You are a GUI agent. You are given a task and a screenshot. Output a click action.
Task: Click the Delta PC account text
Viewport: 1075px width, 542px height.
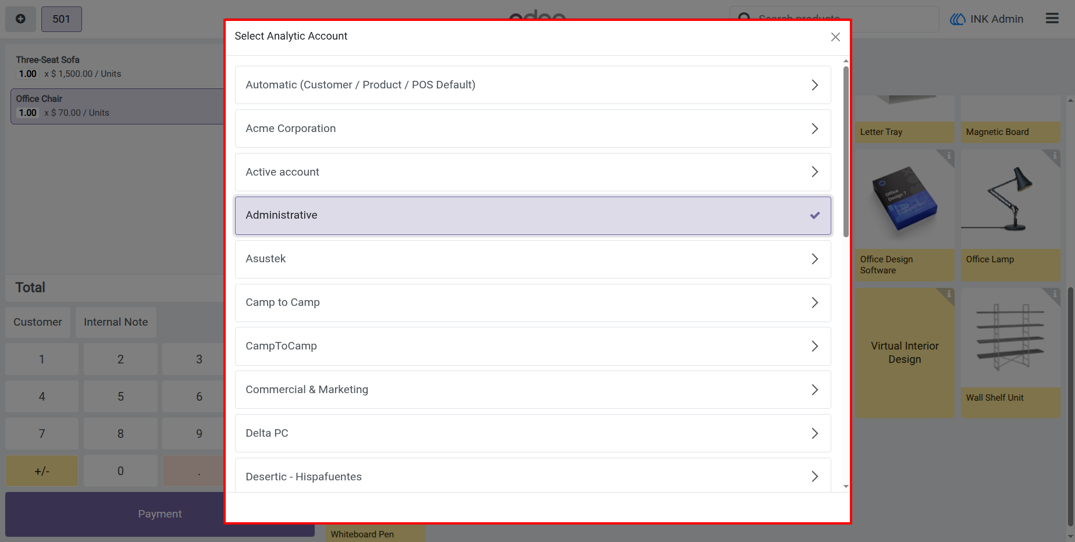pyautogui.click(x=267, y=433)
